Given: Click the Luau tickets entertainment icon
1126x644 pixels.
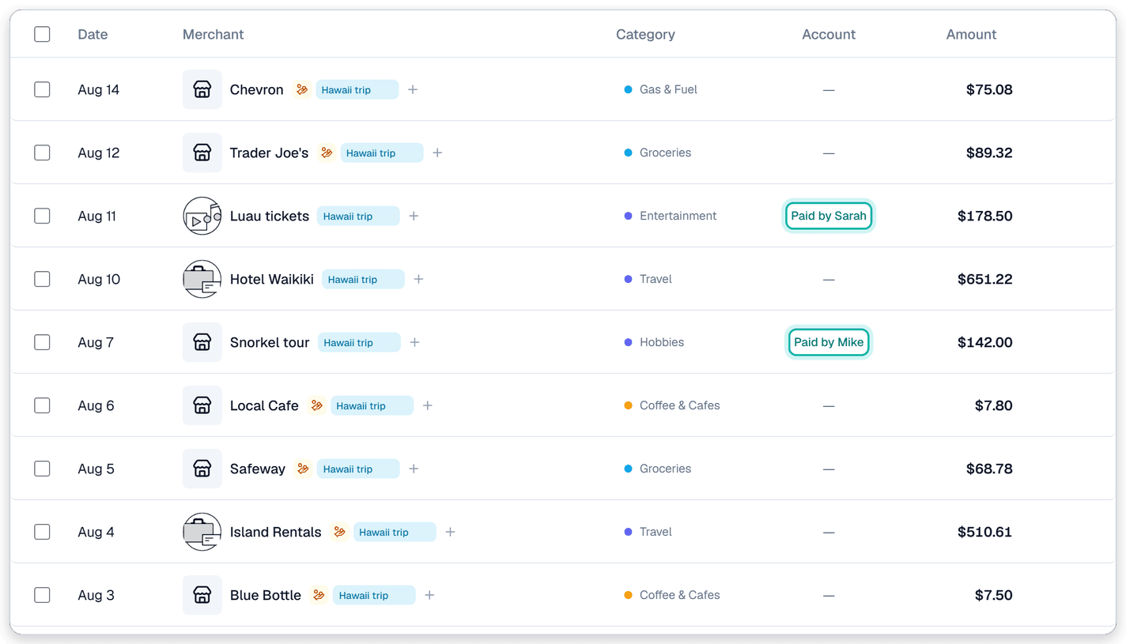Looking at the screenshot, I should pyautogui.click(x=202, y=216).
